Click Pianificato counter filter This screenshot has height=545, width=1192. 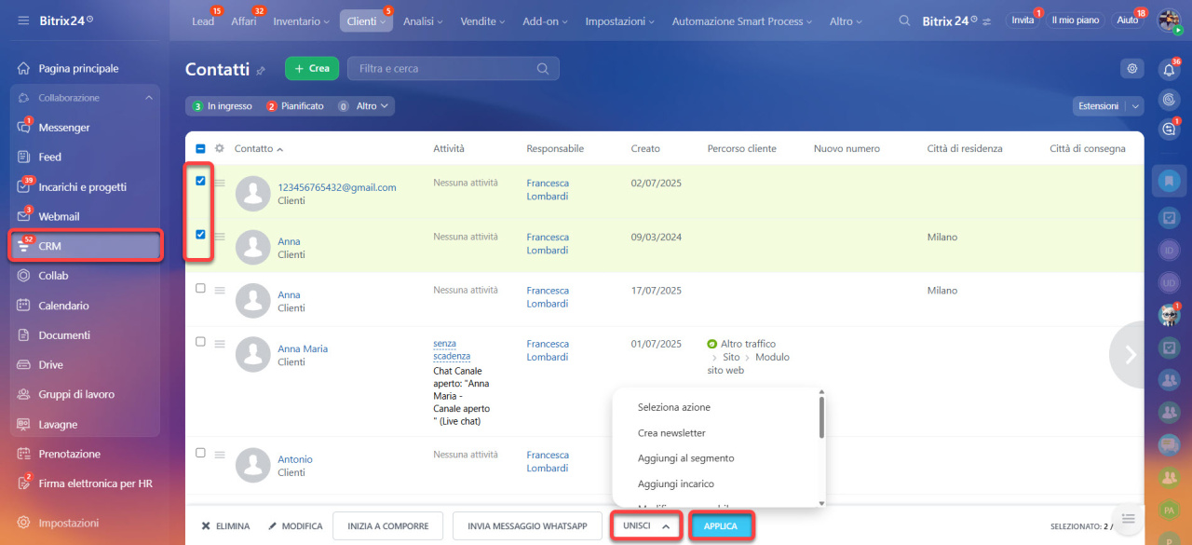coord(295,106)
